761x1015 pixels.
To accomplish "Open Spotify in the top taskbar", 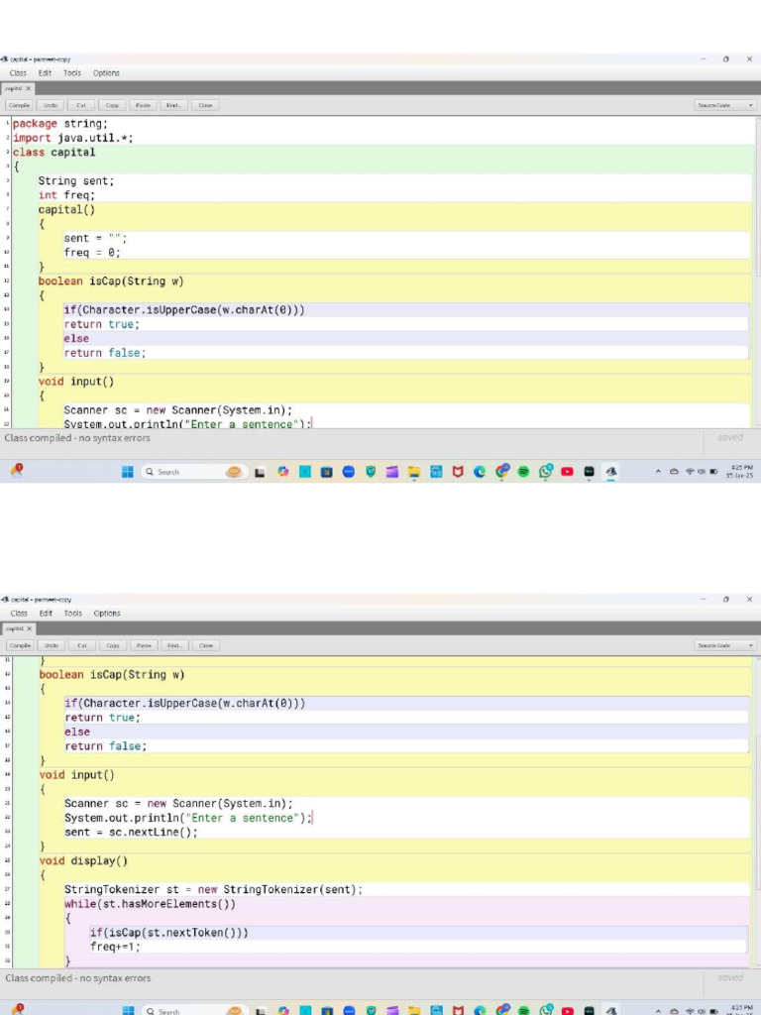I will click(x=523, y=472).
